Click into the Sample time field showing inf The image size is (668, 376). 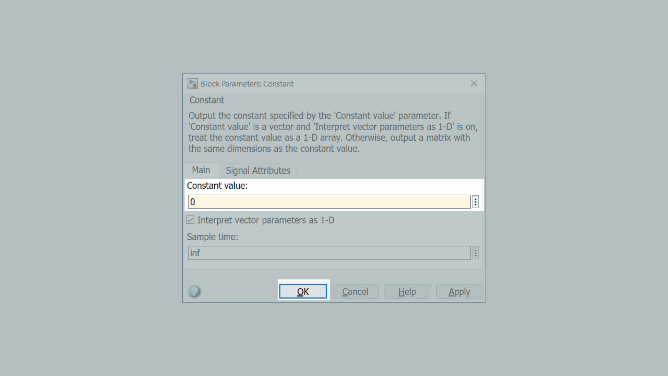point(329,253)
